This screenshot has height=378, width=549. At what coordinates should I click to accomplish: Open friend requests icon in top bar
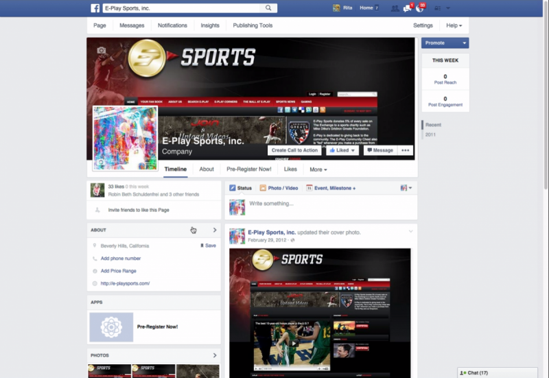click(x=395, y=8)
